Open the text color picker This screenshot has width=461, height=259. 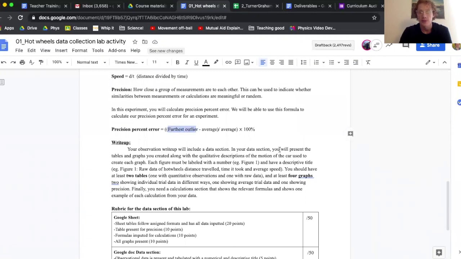pos(206,62)
